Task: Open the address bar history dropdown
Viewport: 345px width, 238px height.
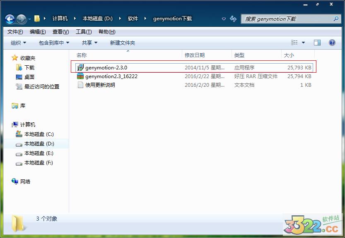Action: (x=224, y=19)
